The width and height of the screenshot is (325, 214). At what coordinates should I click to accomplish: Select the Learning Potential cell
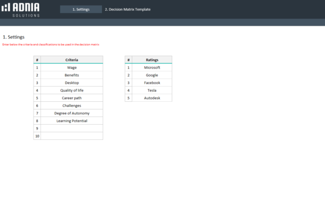tap(71, 121)
